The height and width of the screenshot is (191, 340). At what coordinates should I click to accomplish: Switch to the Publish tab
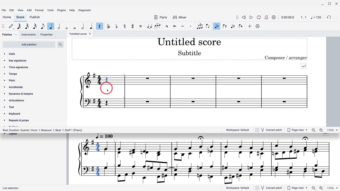(35, 17)
